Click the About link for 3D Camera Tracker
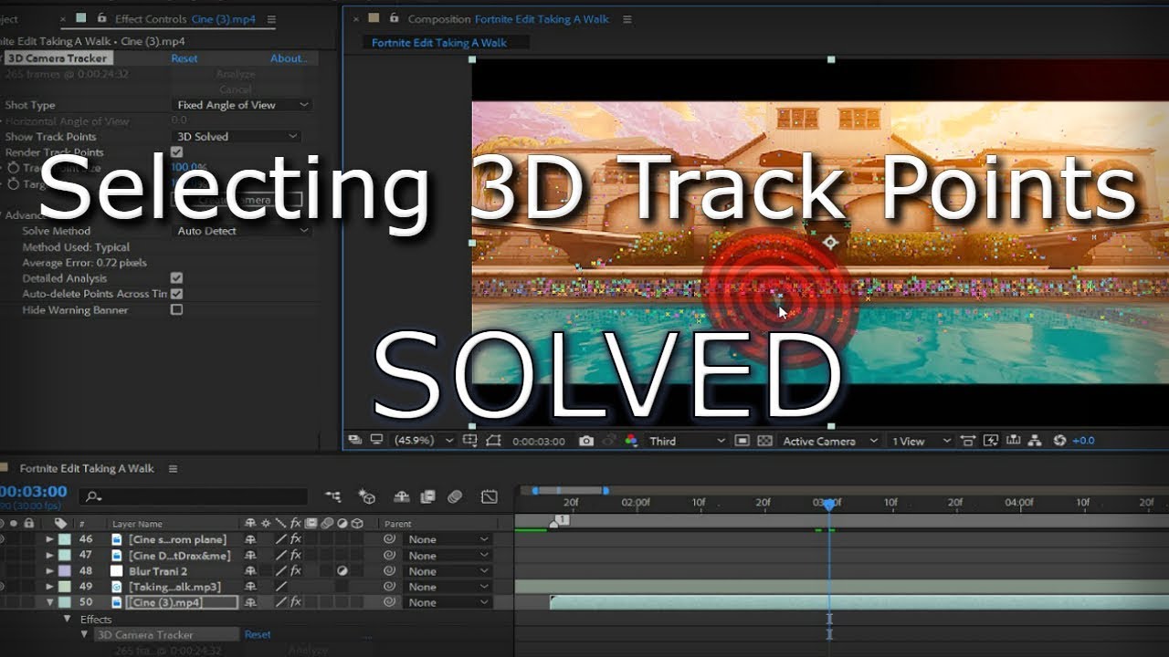 [x=289, y=58]
